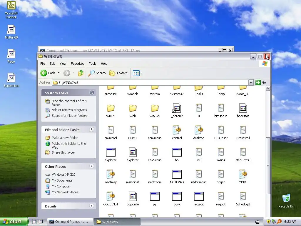Click the file list scroll up arrow
This screenshot has width=301, height=226.
coord(268,88)
